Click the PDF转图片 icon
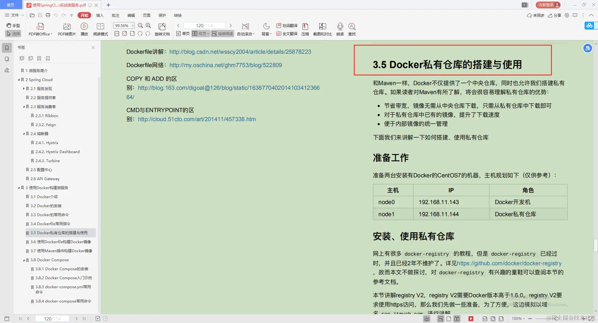Image resolution: width=598 pixels, height=323 pixels. (67, 30)
